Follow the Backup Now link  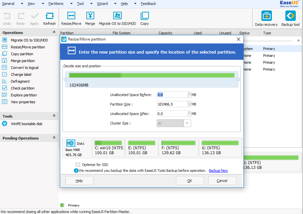[218, 171]
